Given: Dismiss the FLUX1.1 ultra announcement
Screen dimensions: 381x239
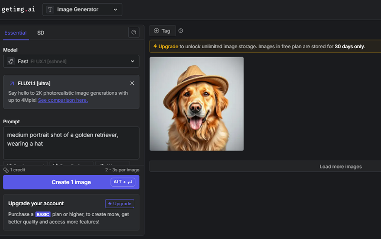Looking at the screenshot, I should tap(132, 83).
